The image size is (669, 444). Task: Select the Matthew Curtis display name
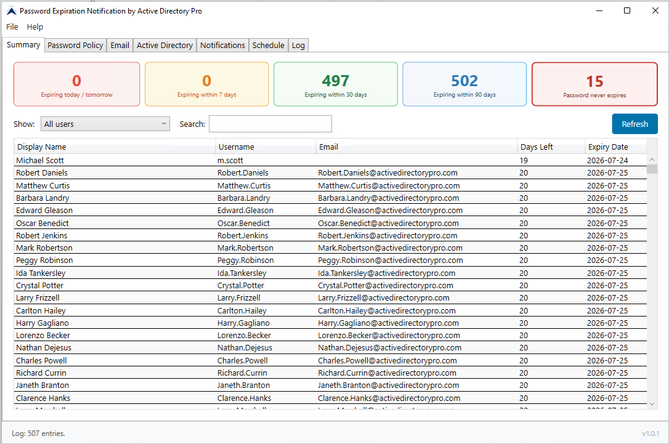43,185
